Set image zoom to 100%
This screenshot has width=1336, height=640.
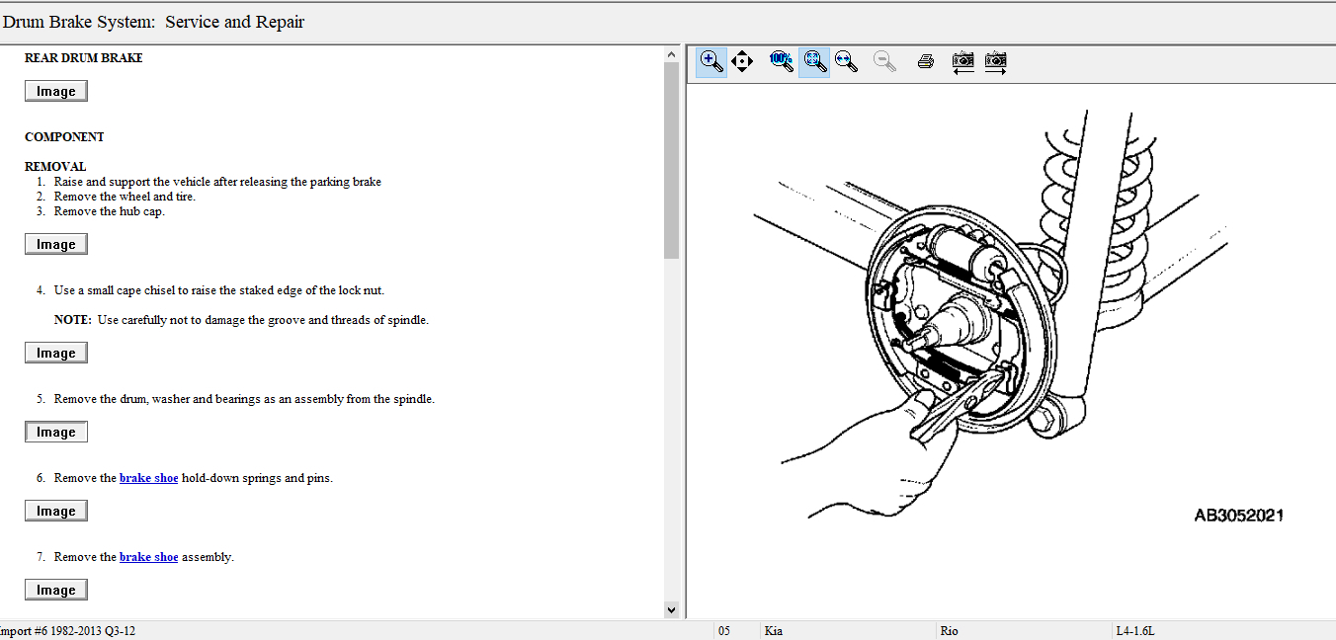pyautogui.click(x=781, y=62)
